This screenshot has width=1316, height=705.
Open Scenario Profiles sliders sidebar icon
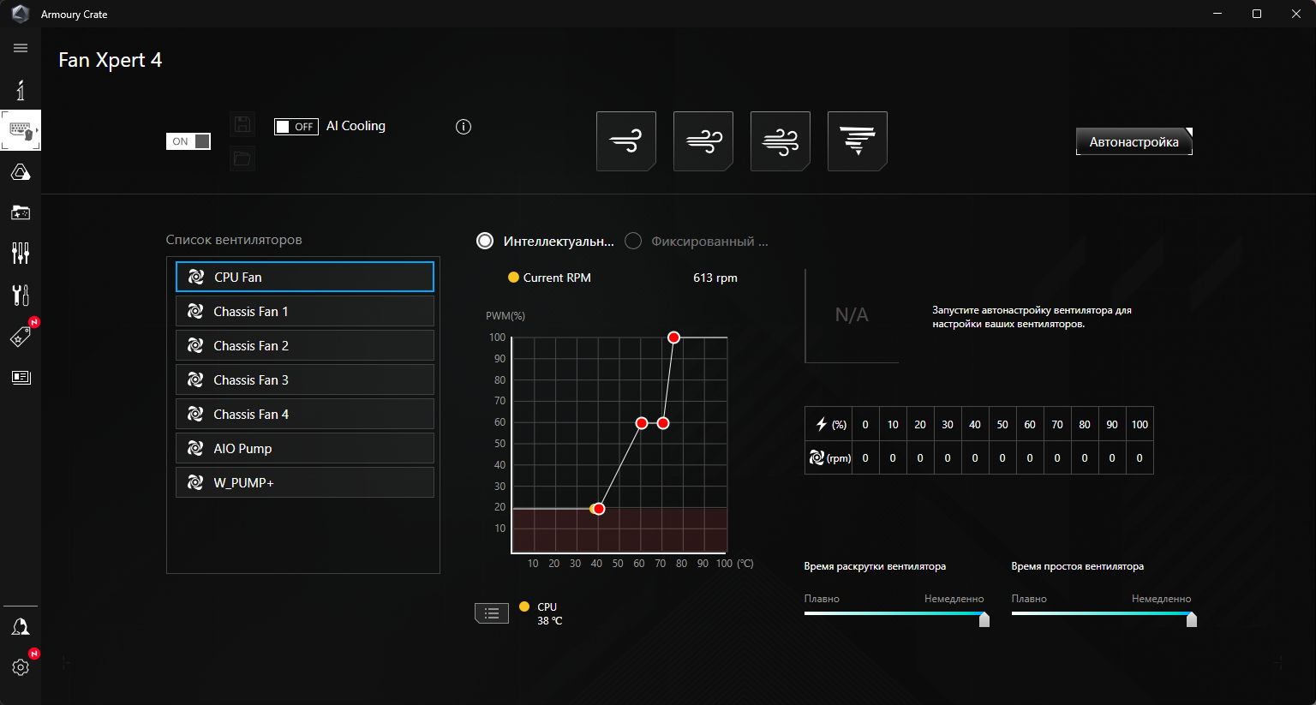click(x=21, y=253)
